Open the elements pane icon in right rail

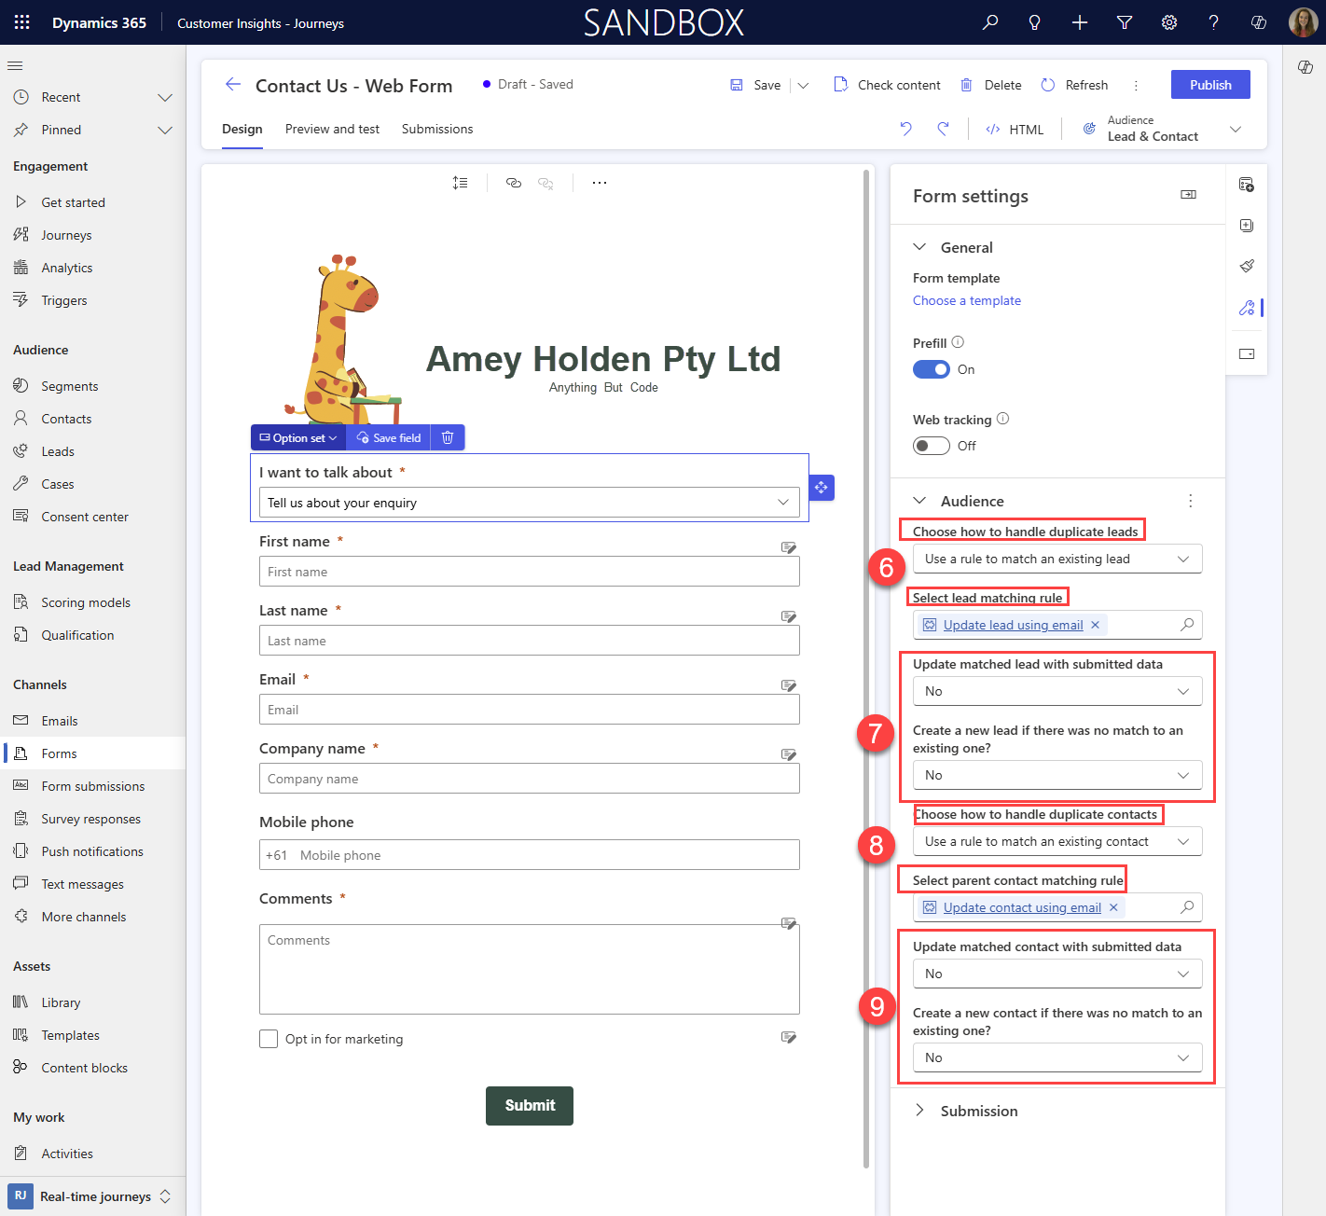click(1247, 185)
